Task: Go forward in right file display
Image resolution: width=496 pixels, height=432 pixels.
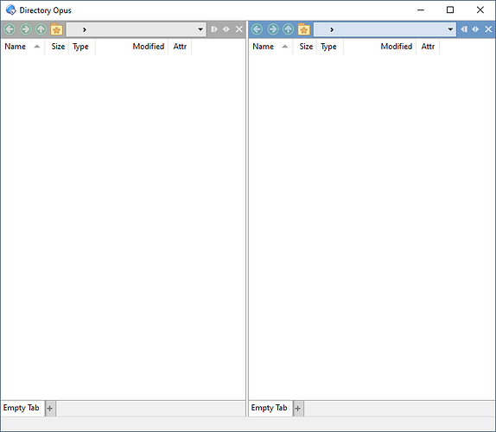Action: [273, 29]
